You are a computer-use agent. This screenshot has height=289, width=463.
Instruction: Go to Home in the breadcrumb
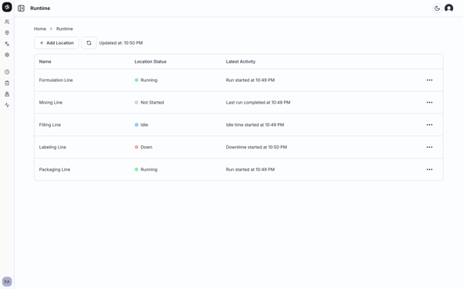click(40, 29)
